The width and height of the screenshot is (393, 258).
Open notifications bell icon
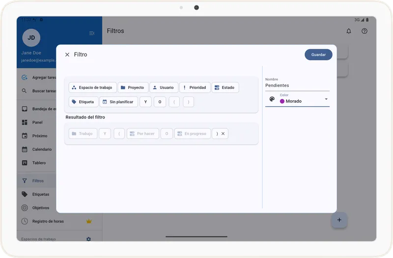pos(349,31)
